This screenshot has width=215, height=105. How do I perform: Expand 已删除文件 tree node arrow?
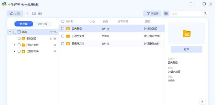14,51
